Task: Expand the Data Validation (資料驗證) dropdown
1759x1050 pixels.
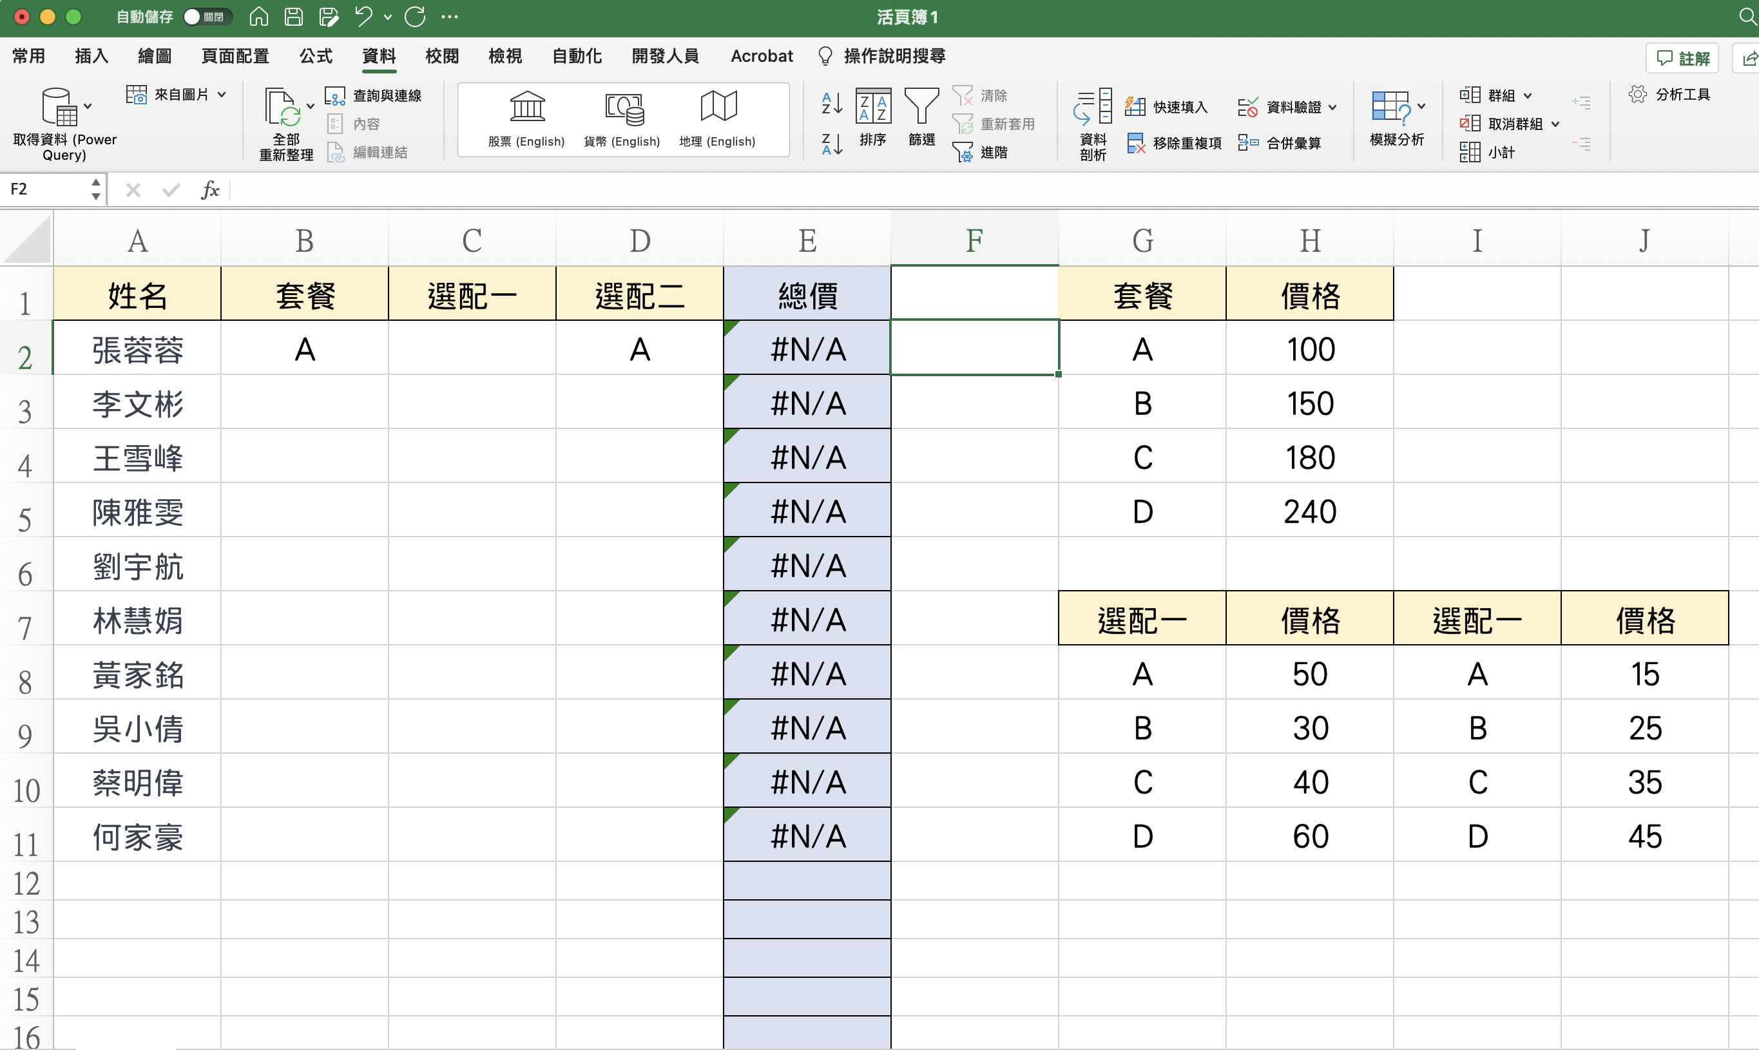Action: pos(1333,108)
